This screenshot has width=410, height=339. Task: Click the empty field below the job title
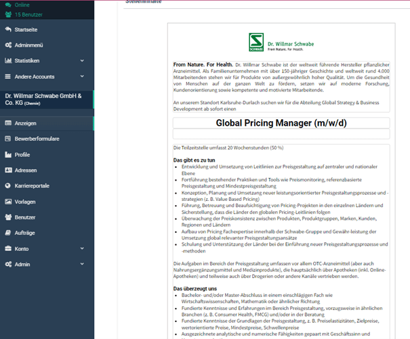tap(281, 135)
